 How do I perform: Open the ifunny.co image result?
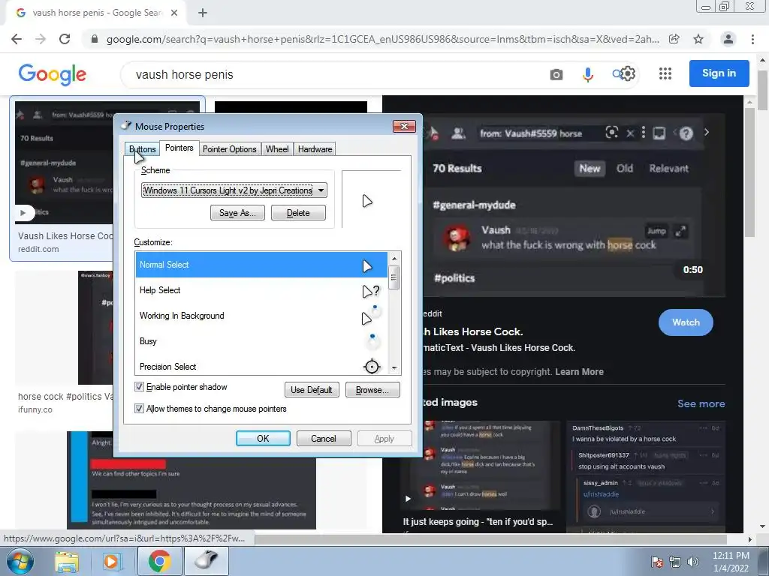(x=65, y=343)
